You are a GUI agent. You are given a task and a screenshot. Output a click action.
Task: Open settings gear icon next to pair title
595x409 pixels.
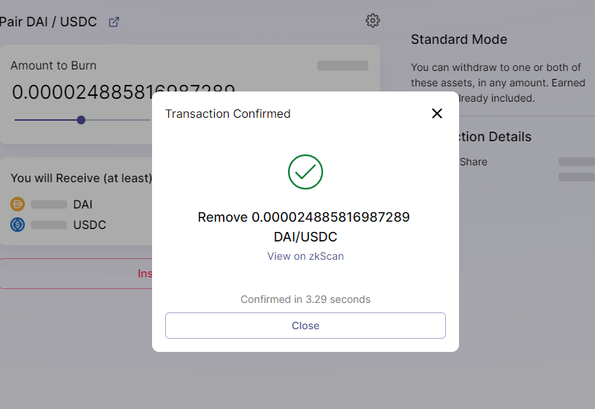(373, 20)
